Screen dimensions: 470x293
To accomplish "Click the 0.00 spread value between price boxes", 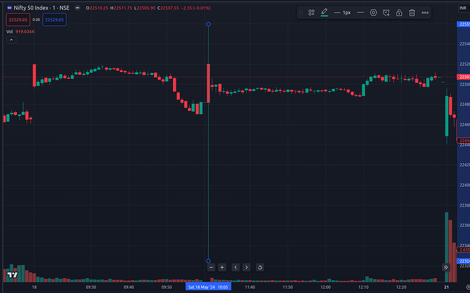I will (36, 20).
